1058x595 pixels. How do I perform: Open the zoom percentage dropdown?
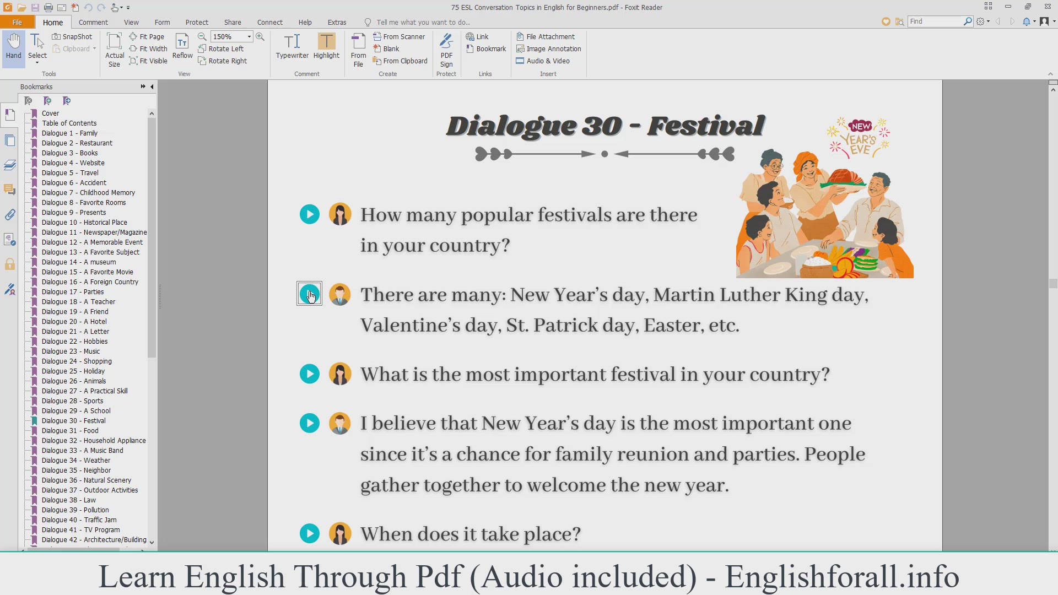click(x=249, y=36)
